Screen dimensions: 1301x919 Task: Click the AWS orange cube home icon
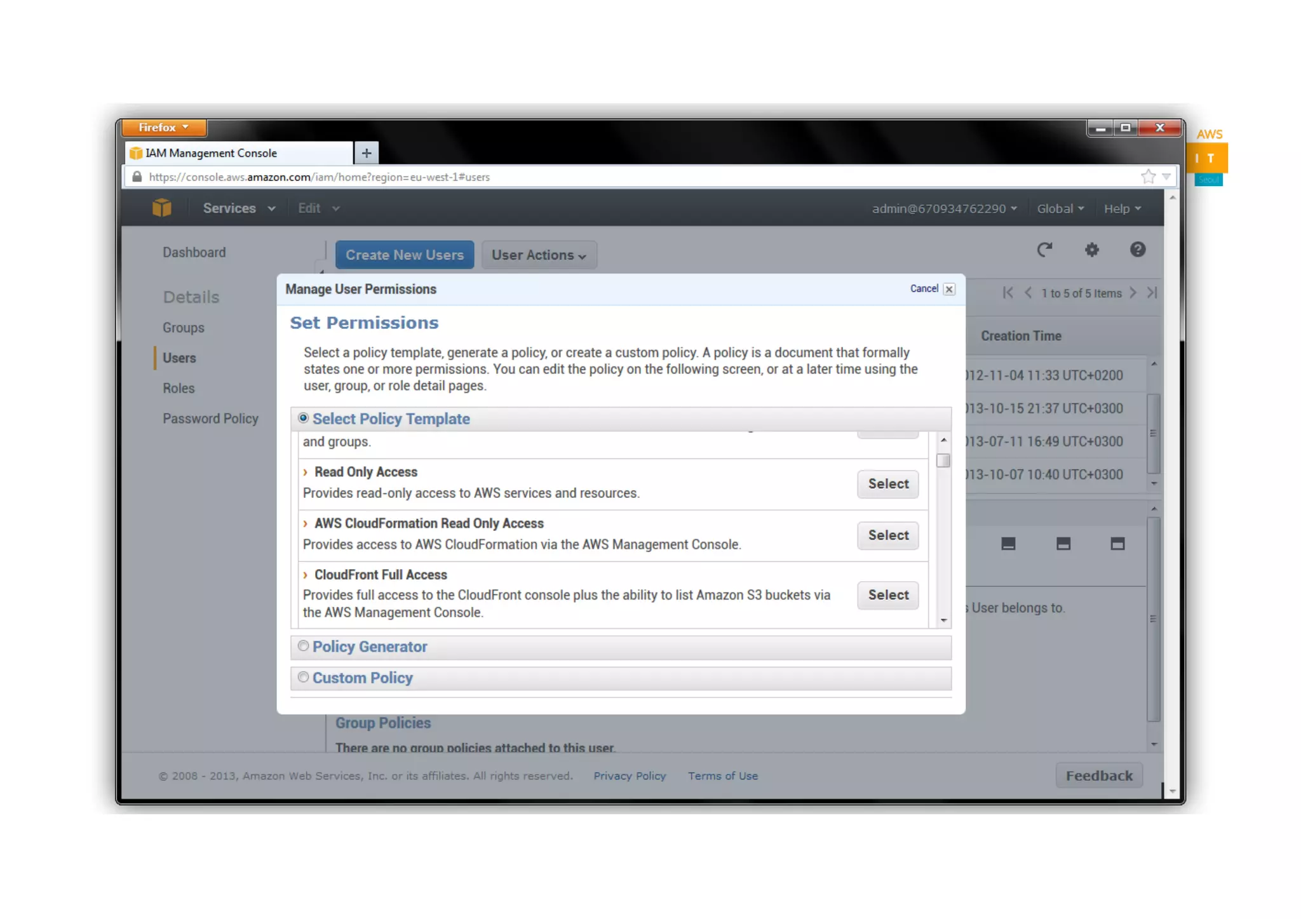(162, 208)
